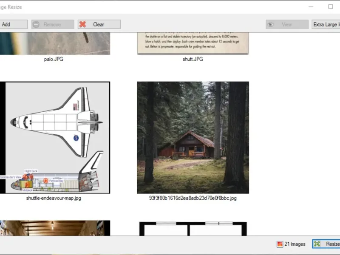Click the Remove button
340x255 pixels.
[53, 24]
